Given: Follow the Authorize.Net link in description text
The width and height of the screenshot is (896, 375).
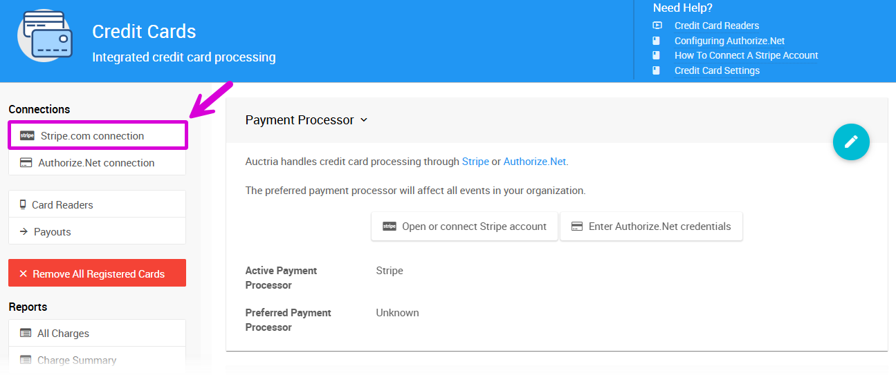Looking at the screenshot, I should click(x=534, y=162).
